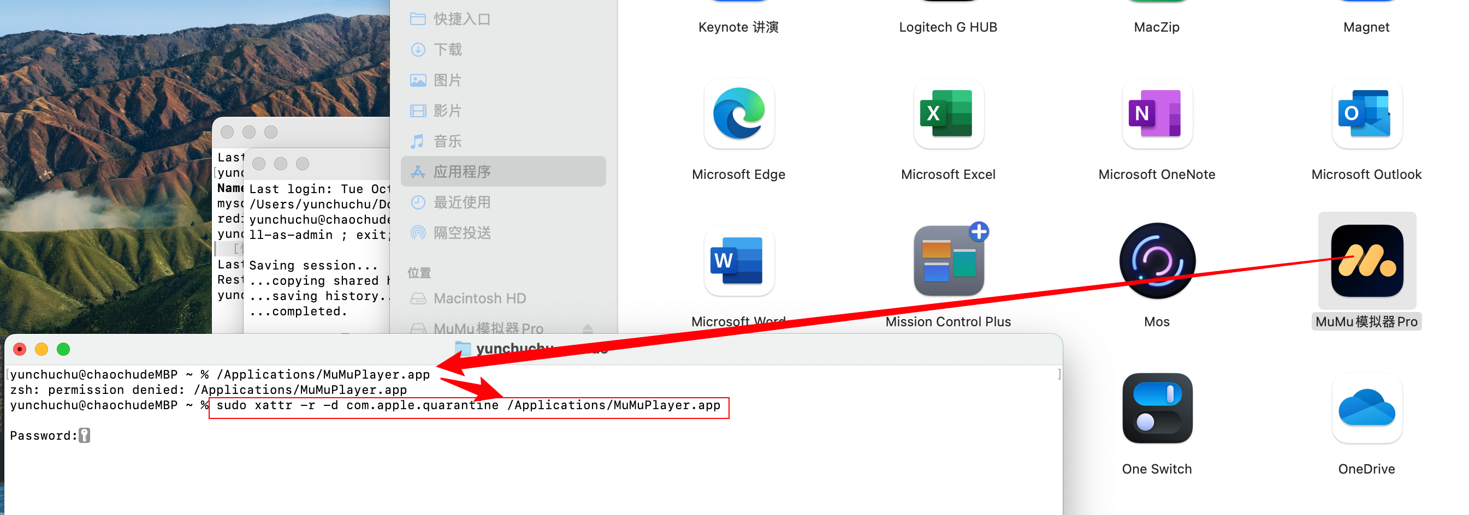Open the Mission Control Plus app icon
This screenshot has width=1469, height=515.
950,259
